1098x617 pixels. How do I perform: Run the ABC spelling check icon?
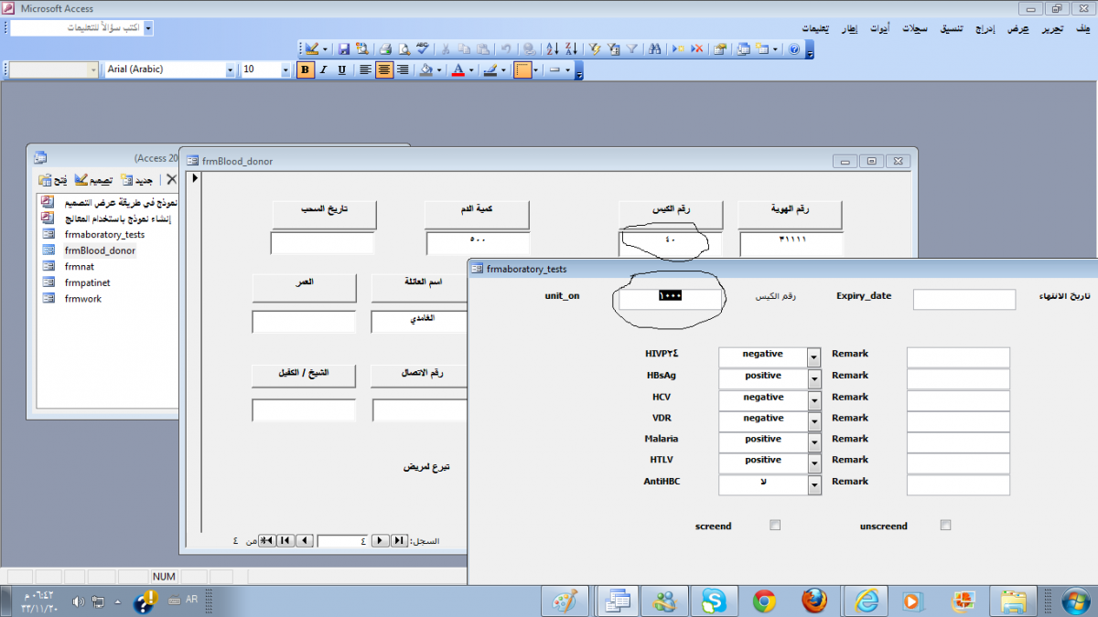click(x=422, y=48)
